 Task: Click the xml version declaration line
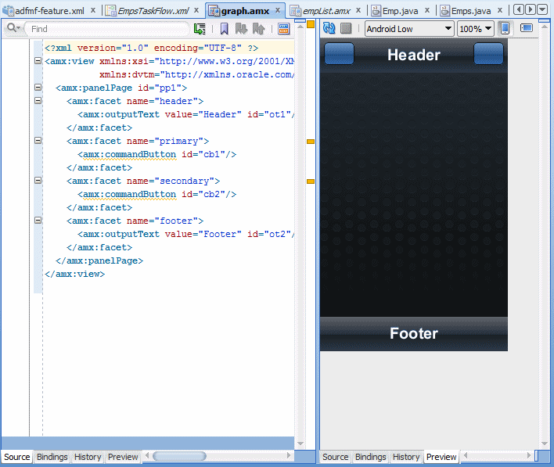(x=151, y=48)
